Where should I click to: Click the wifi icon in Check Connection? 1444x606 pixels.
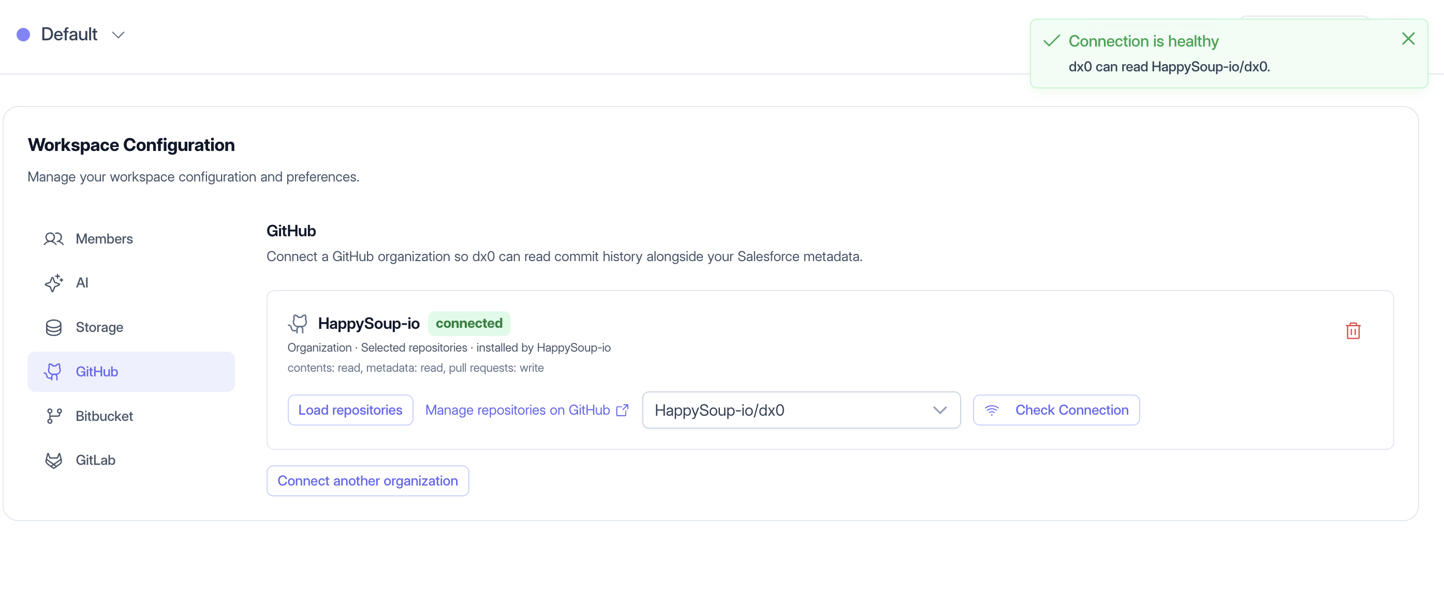pos(992,411)
